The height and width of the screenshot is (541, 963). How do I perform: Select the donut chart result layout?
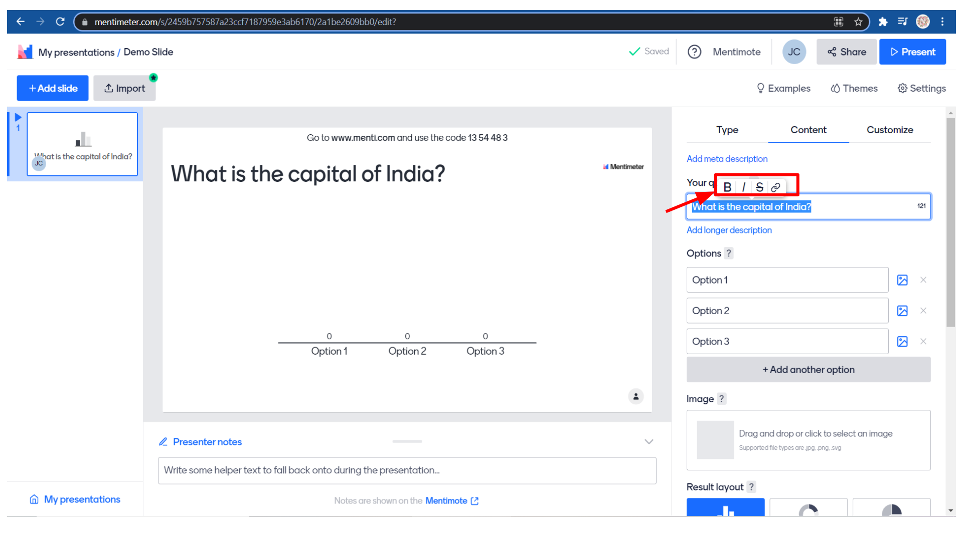point(808,507)
